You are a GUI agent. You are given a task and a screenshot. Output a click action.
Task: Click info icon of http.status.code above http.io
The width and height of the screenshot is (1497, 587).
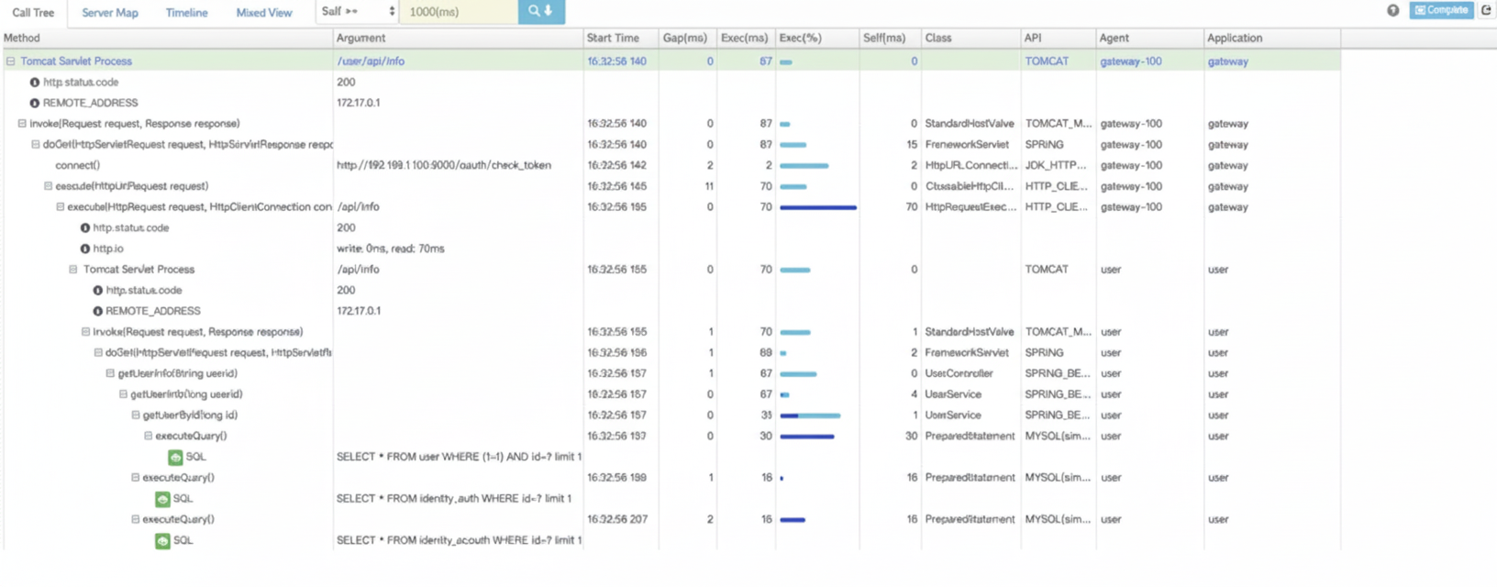(x=85, y=228)
